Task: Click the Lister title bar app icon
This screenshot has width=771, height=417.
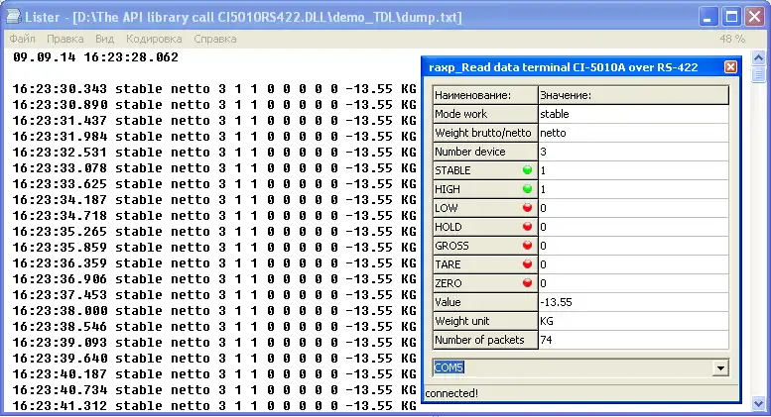Action: point(13,17)
